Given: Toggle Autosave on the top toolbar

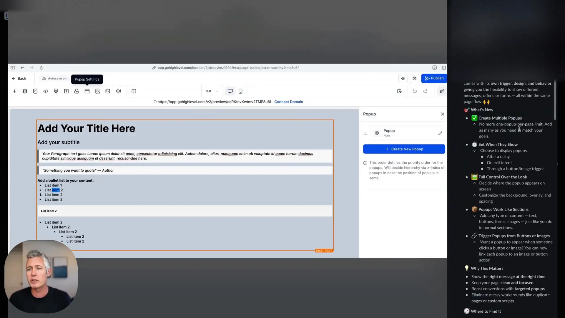Looking at the screenshot, I should click(x=54, y=78).
